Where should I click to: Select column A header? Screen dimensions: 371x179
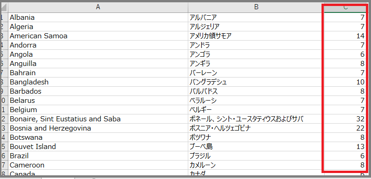[x=98, y=7]
